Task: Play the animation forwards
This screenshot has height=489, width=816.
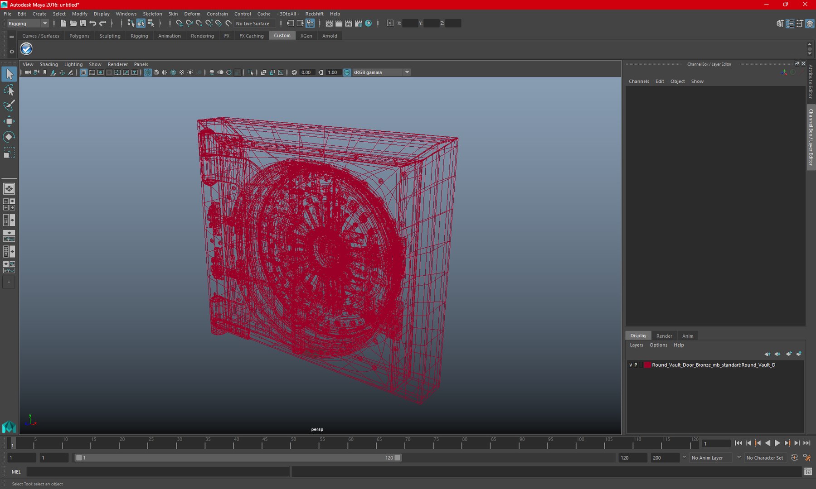Action: point(777,443)
